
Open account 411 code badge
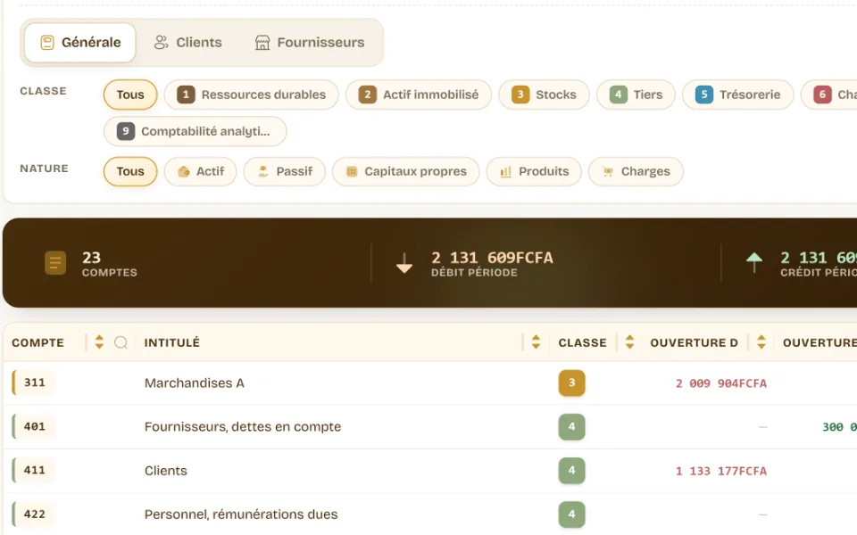[34, 470]
